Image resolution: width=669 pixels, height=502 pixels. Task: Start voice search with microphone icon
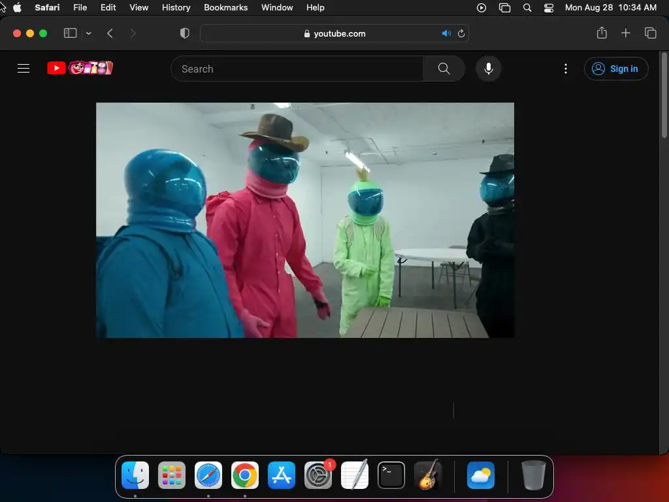489,69
